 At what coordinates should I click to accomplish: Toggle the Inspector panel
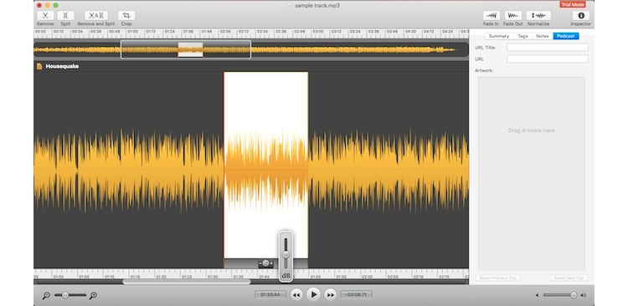581,16
